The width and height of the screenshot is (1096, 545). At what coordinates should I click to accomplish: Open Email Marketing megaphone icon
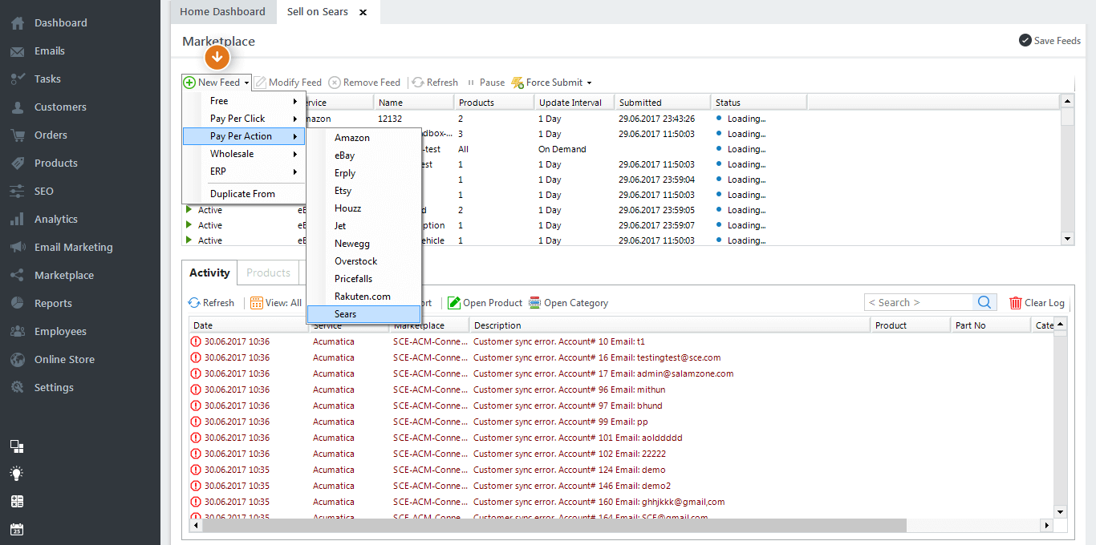point(17,248)
